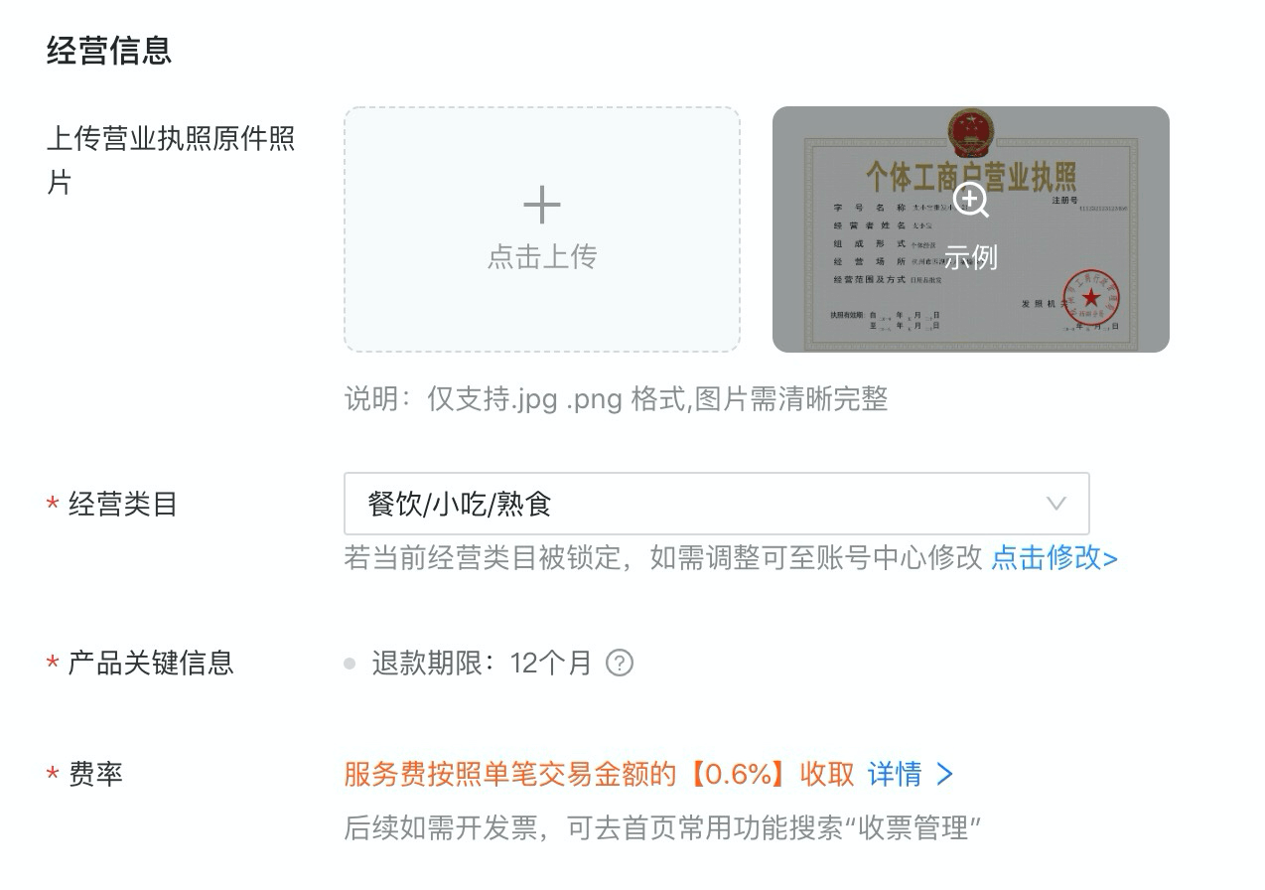Click the 经营信息 section heading
This screenshot has width=1265, height=890.
(109, 50)
